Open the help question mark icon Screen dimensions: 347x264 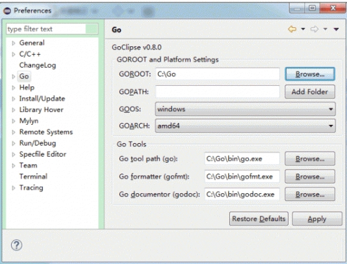17,245
